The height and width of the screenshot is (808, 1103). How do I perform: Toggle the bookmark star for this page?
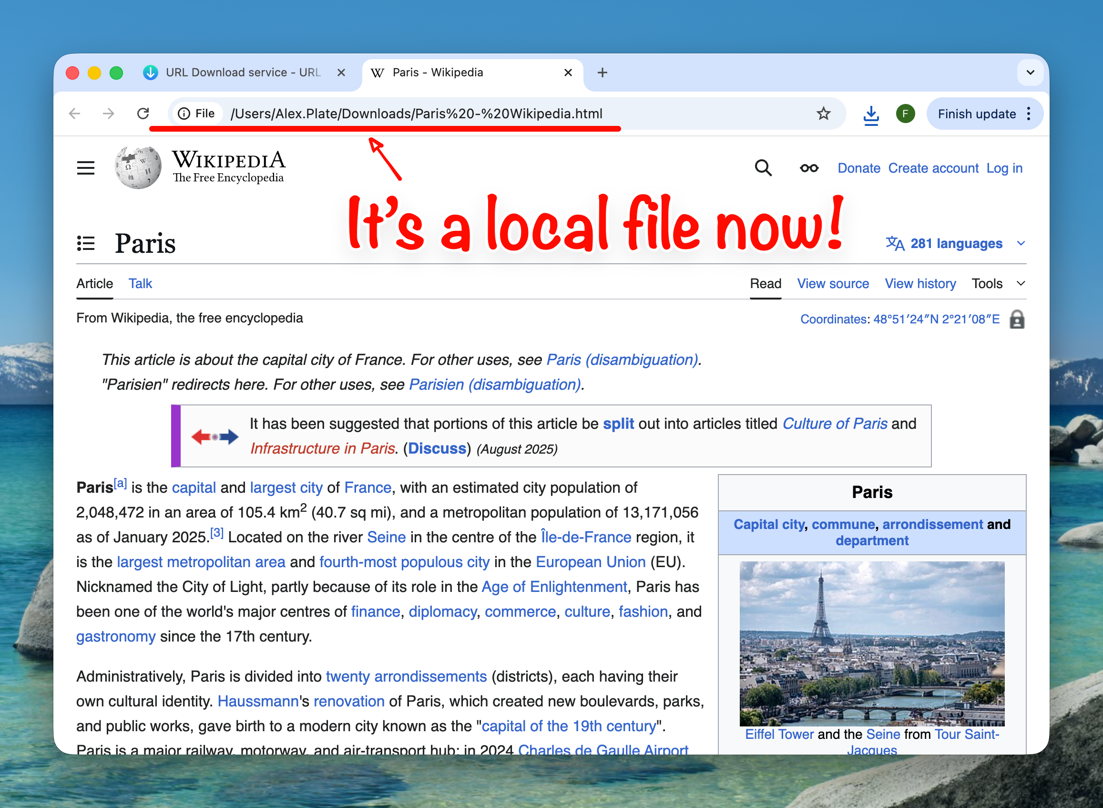point(823,114)
